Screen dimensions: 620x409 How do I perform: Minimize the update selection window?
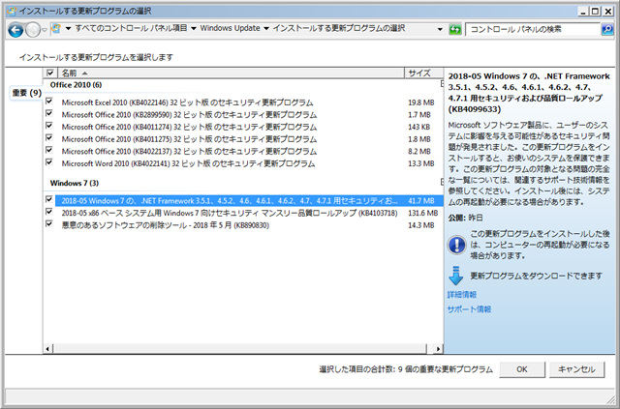click(583, 12)
